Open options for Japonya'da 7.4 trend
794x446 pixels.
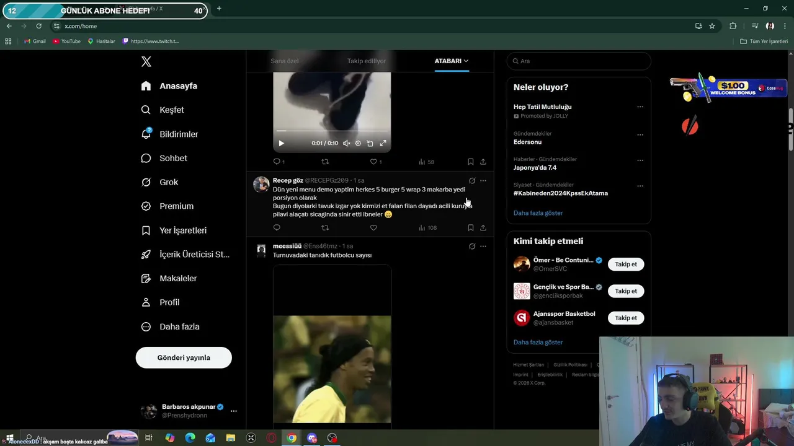pos(640,160)
